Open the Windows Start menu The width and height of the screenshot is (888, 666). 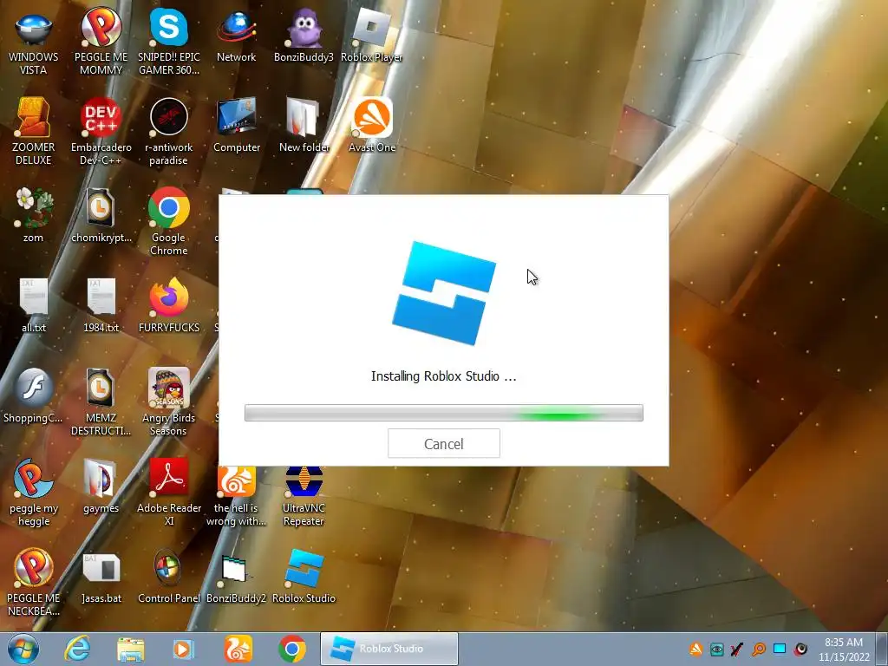[23, 649]
